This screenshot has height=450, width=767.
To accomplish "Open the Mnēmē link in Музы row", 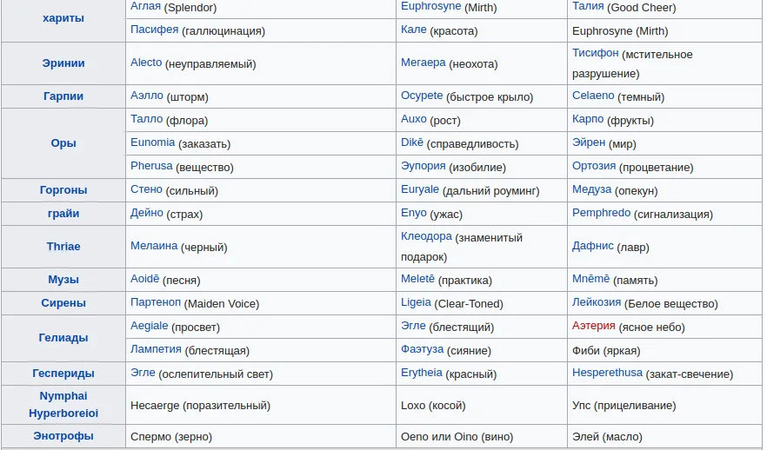I will tap(591, 279).
